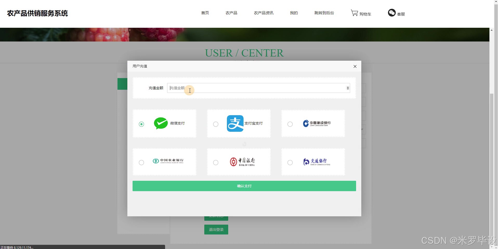Click the 用户充值 dialog title
Image resolution: width=498 pixels, height=249 pixels.
pyautogui.click(x=140, y=66)
